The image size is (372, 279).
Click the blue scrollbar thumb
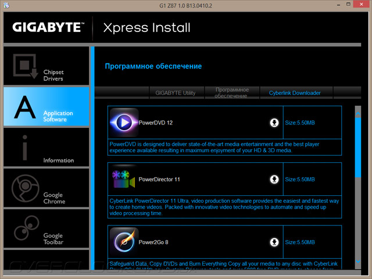pos(358,147)
